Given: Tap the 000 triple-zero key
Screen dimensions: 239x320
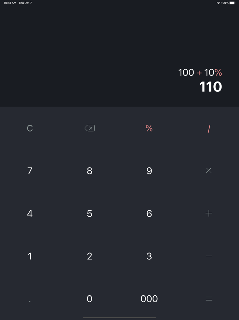Looking at the screenshot, I should (149, 298).
